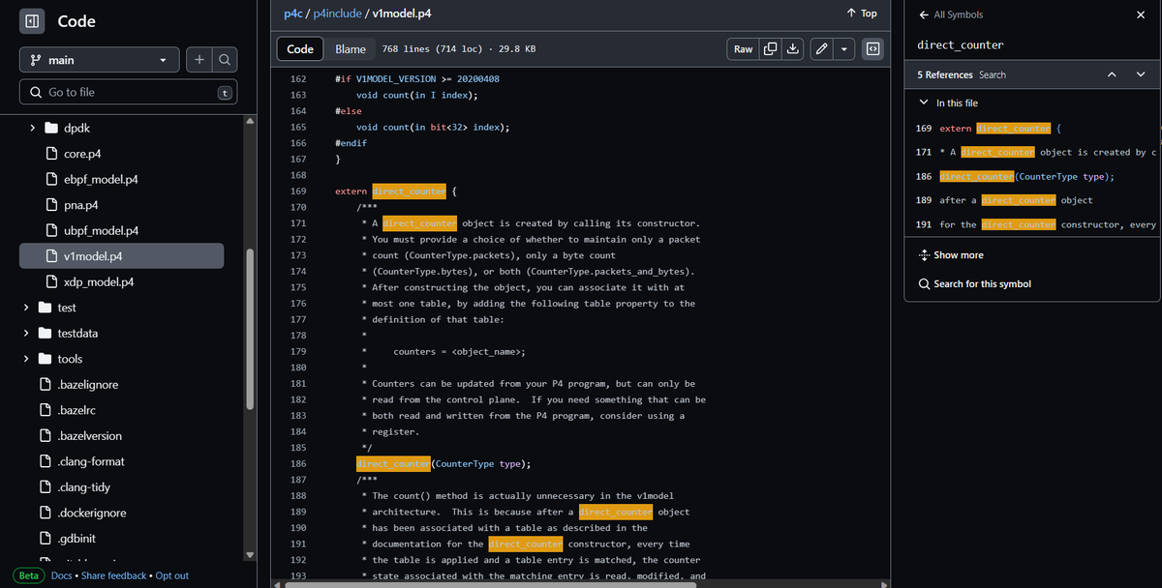The image size is (1162, 588).
Task: Click line number 169
Action: coord(298,191)
